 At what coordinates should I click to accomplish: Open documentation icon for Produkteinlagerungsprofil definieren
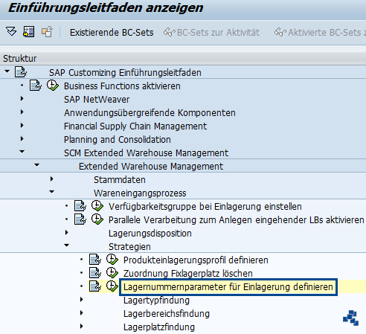[x=95, y=260]
